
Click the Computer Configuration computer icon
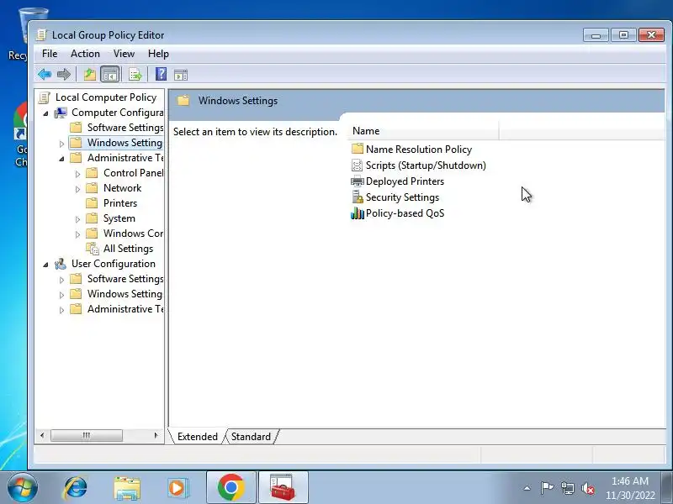(x=61, y=113)
